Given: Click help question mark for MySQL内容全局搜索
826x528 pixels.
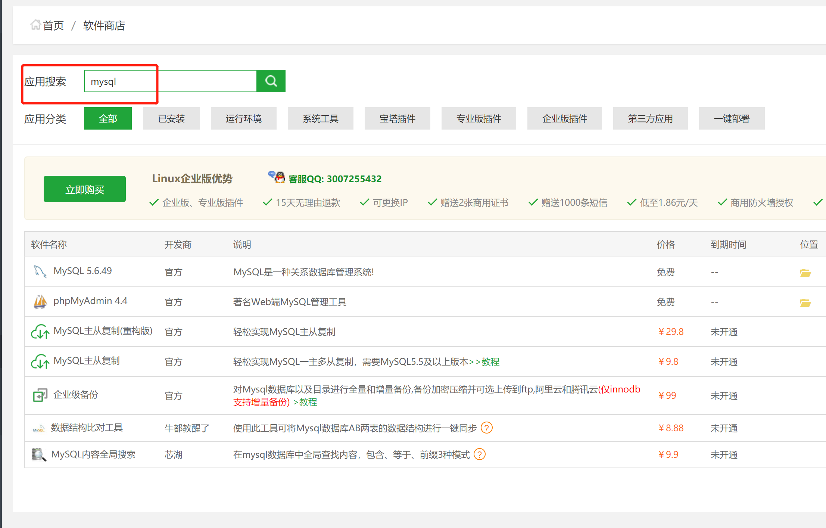Looking at the screenshot, I should [480, 454].
